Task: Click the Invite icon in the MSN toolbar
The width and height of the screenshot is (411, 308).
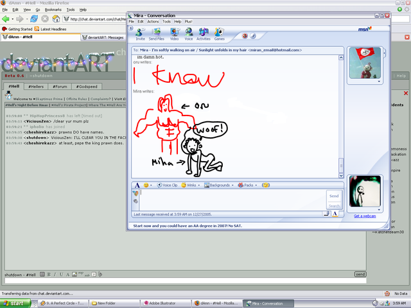Action: [140, 34]
